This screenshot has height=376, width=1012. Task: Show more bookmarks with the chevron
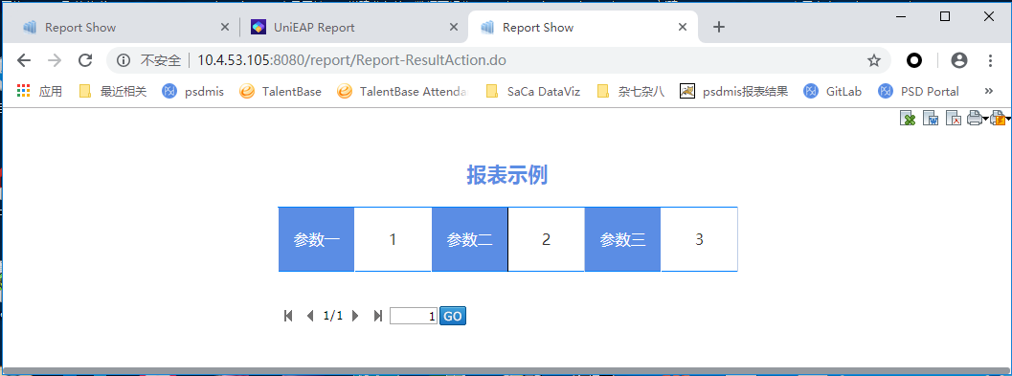pyautogui.click(x=988, y=92)
